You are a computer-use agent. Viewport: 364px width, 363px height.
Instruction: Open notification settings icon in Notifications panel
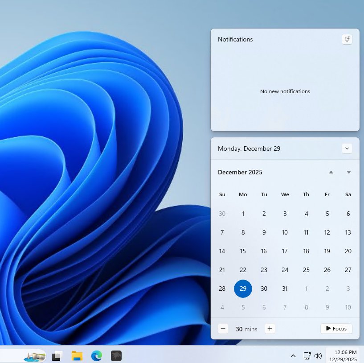[347, 39]
